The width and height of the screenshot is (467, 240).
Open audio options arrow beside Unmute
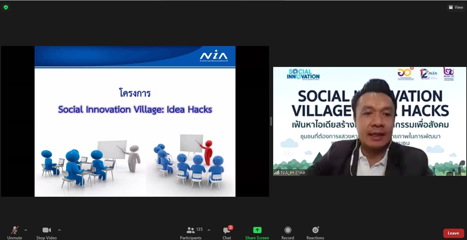[x=26, y=230]
